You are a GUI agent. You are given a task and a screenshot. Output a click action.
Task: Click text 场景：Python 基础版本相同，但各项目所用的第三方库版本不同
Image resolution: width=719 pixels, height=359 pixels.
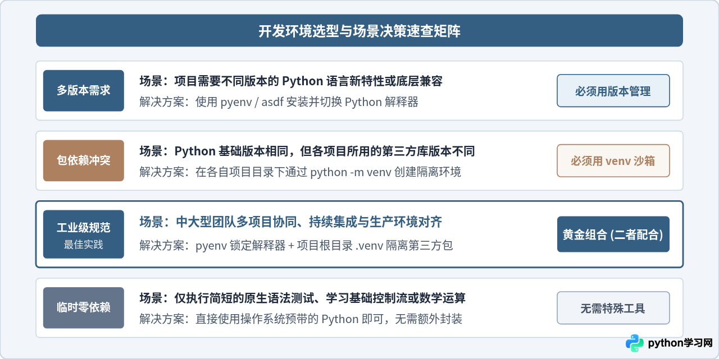pos(307,151)
